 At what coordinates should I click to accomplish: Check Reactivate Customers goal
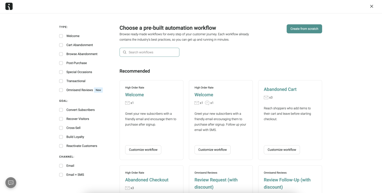61,146
